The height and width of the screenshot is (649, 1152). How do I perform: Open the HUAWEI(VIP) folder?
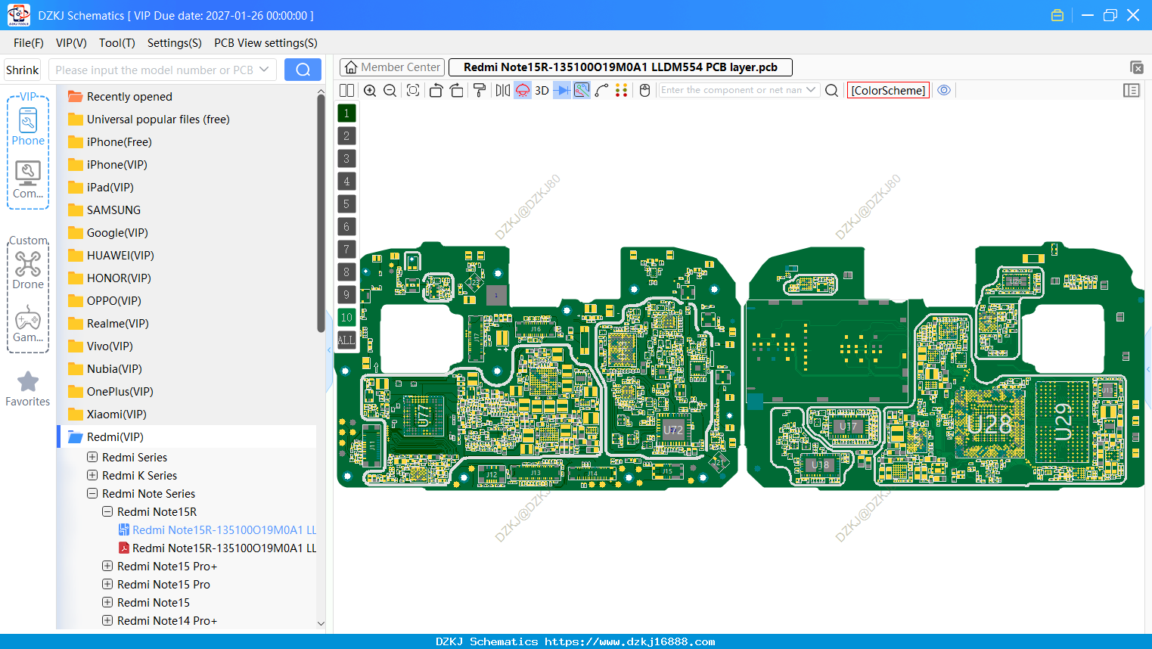(x=120, y=256)
